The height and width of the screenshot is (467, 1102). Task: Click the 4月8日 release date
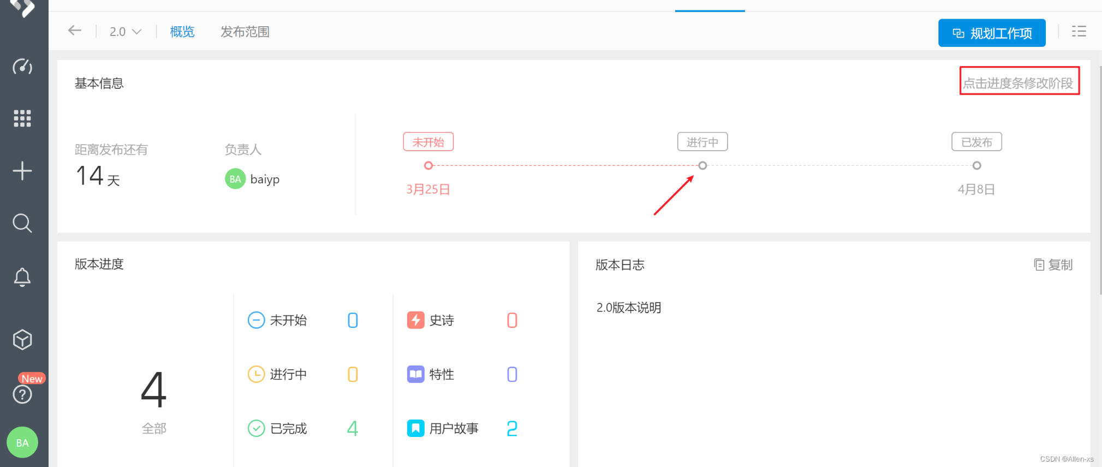[x=976, y=189]
